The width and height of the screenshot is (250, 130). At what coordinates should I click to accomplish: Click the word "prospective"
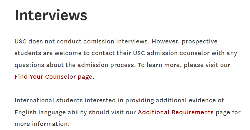[x=200, y=41]
